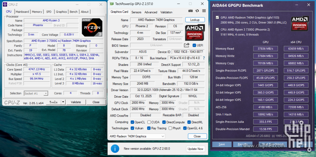
Task: Click the Close button in CPU-Z bottom bar
Action: [96, 102]
